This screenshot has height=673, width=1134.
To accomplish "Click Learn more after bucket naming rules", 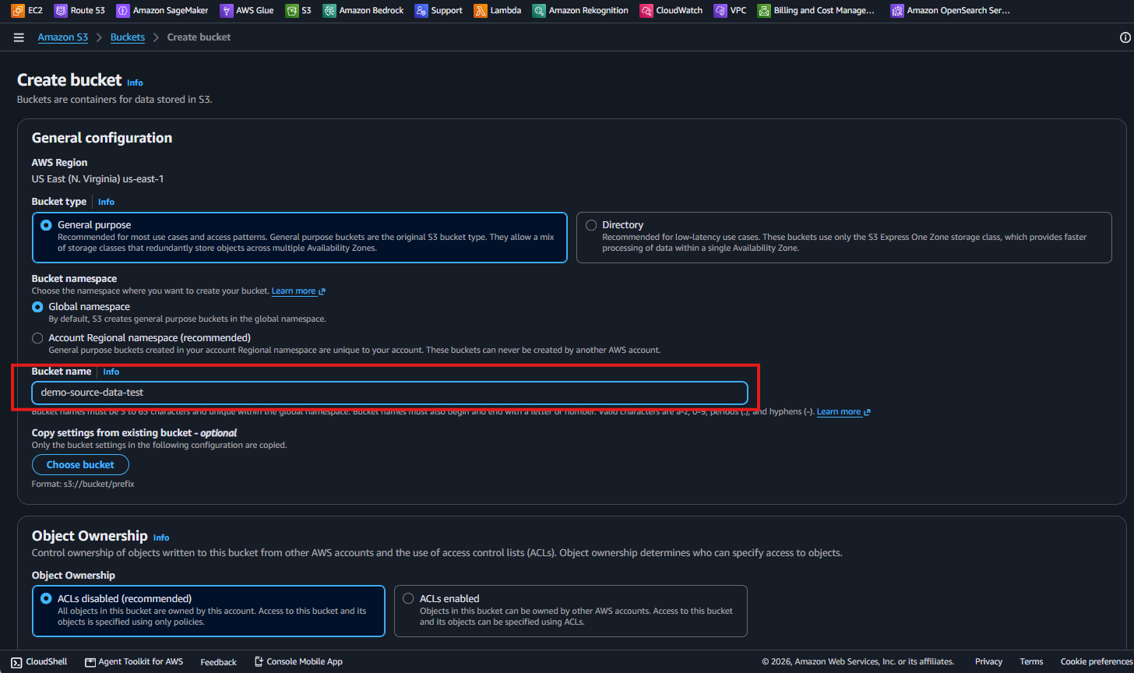I will click(843, 412).
